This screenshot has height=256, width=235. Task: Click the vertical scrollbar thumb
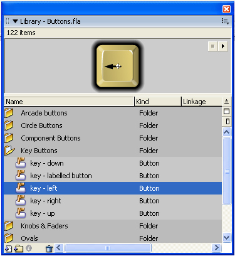pos(227,171)
